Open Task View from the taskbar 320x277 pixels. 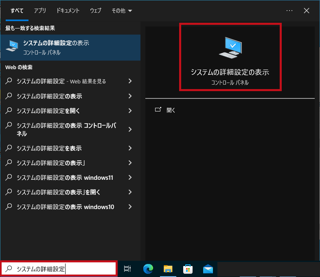pyautogui.click(x=127, y=268)
